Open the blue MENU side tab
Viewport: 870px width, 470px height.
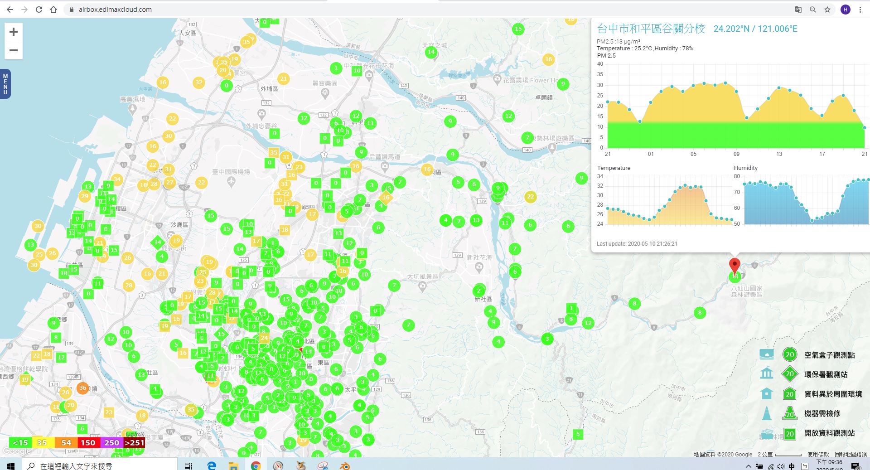pos(5,84)
